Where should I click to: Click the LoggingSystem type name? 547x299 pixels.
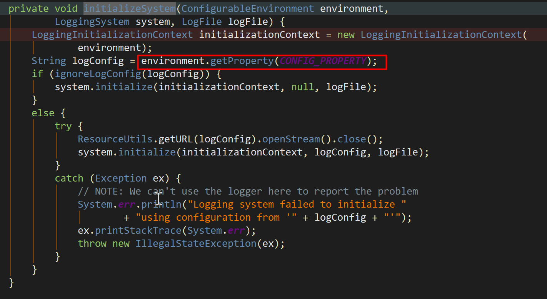coord(92,21)
